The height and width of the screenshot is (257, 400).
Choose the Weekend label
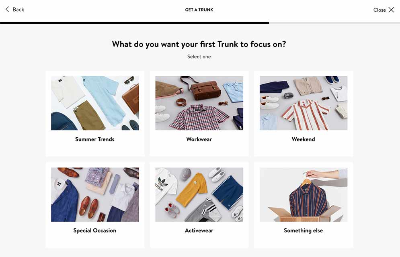point(303,139)
